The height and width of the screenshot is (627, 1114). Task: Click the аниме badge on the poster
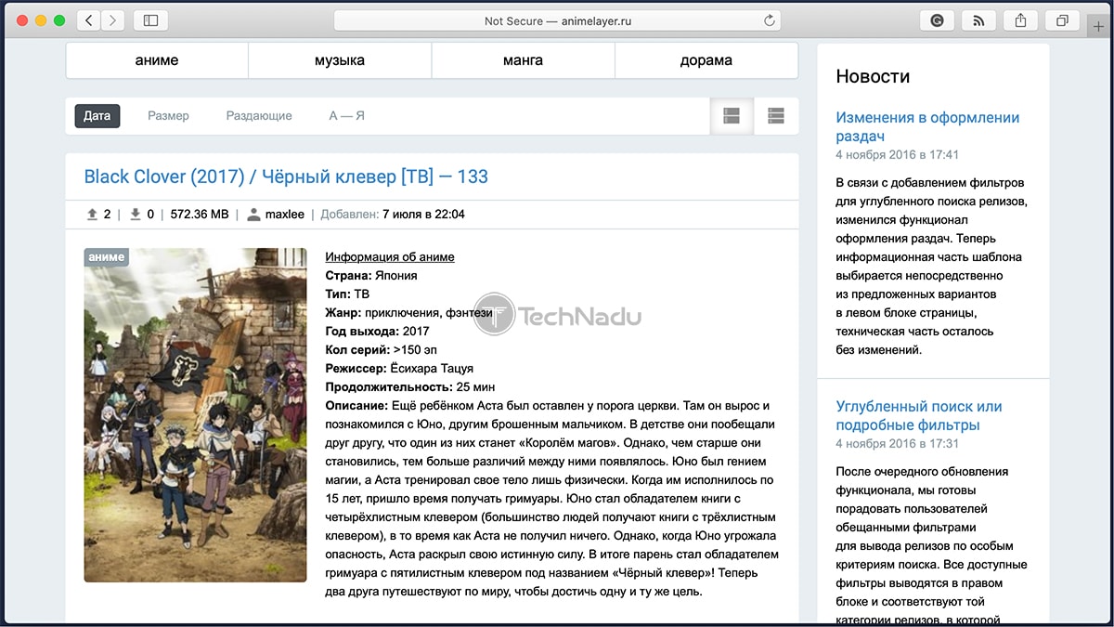[105, 257]
